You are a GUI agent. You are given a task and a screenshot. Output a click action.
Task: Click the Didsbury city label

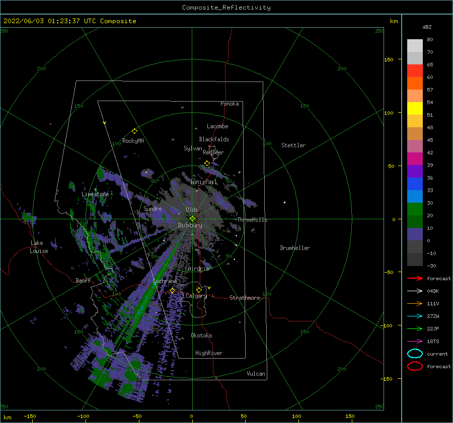pos(190,225)
